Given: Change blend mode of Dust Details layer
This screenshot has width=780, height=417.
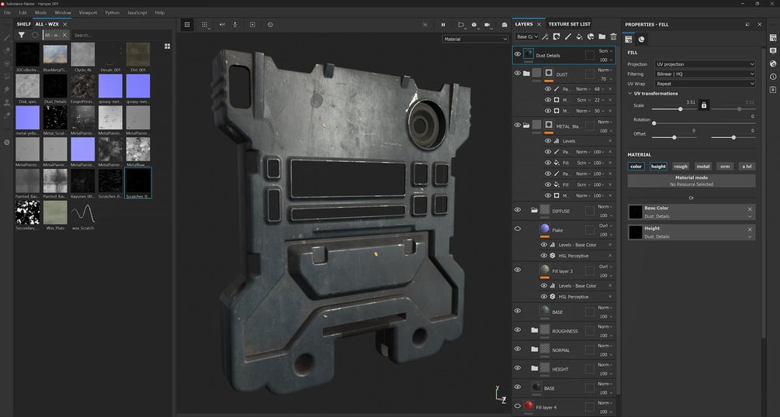Looking at the screenshot, I should (605, 51).
